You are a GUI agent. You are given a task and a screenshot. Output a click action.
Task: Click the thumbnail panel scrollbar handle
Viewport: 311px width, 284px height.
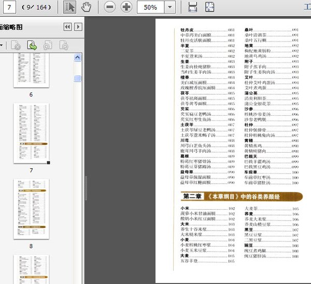tap(78, 78)
